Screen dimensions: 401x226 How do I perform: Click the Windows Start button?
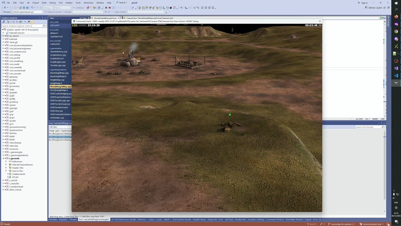click(x=396, y=3)
